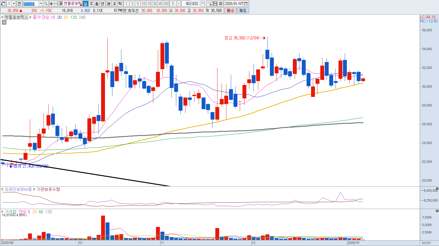The width and height of the screenshot is (439, 246).
Task: Click the magnifier stock search icon
Action: pyautogui.click(x=46, y=4)
